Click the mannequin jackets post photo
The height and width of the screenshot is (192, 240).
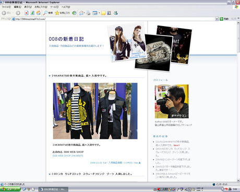pyautogui.click(x=95, y=111)
